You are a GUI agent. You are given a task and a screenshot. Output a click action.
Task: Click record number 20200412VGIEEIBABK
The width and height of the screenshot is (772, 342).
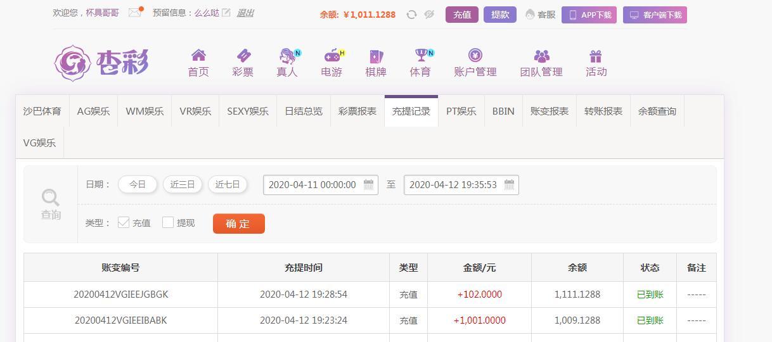click(x=121, y=320)
